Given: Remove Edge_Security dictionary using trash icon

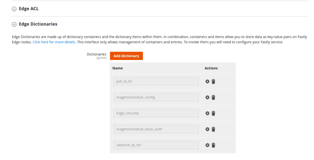Looking at the screenshot, I should 213,113.
